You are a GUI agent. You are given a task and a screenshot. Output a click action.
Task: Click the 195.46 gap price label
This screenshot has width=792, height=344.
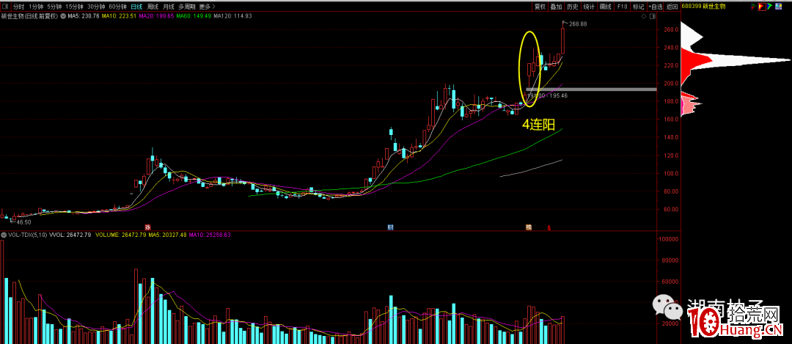[x=557, y=95]
